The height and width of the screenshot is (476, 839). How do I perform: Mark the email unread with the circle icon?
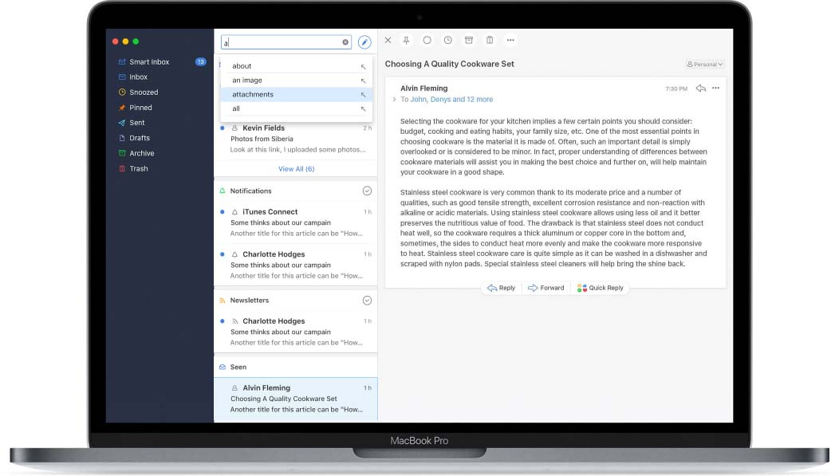(x=427, y=39)
